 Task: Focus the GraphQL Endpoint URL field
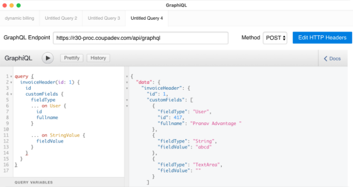(141, 38)
